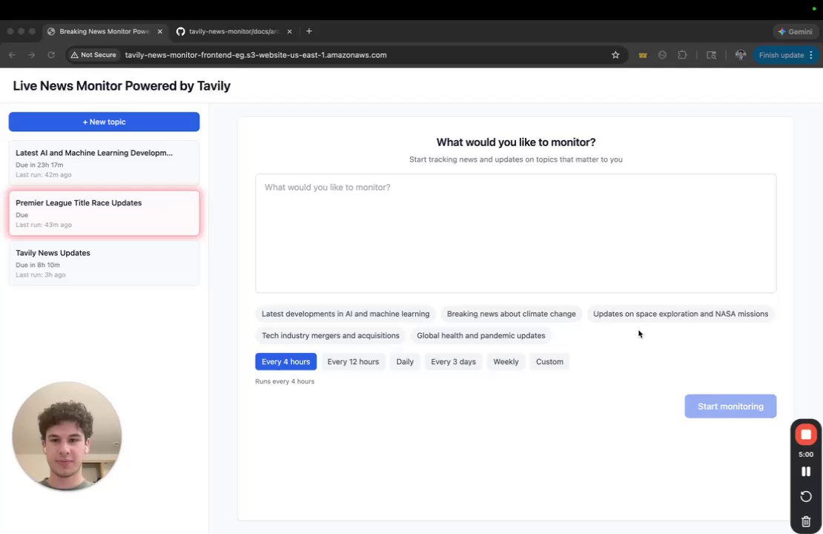Delete the recording with the trash icon
The height and width of the screenshot is (534, 823).
806,521
